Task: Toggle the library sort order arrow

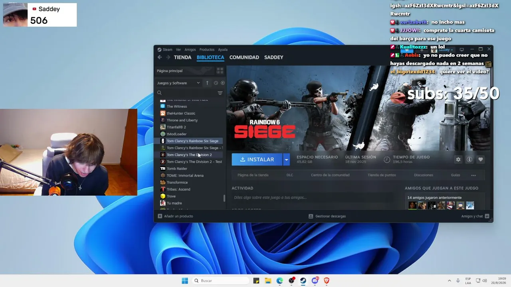Action: (x=207, y=83)
